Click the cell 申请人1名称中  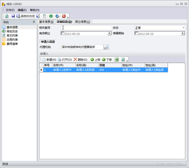64,70
